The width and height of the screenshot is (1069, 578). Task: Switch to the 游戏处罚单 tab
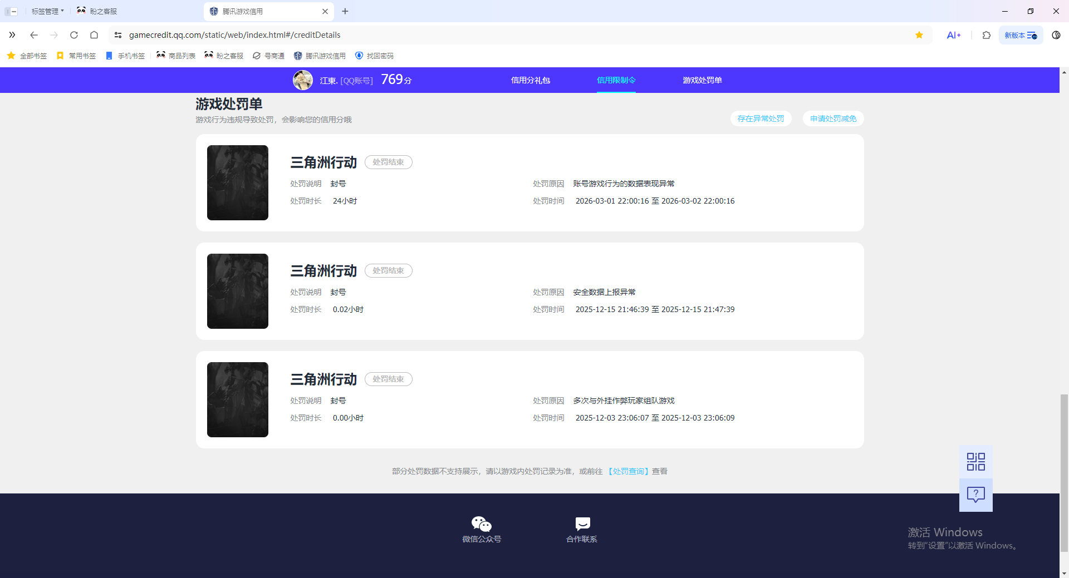(x=703, y=80)
